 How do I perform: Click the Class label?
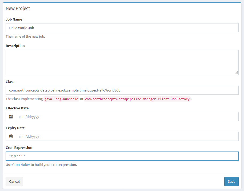pos(10,82)
